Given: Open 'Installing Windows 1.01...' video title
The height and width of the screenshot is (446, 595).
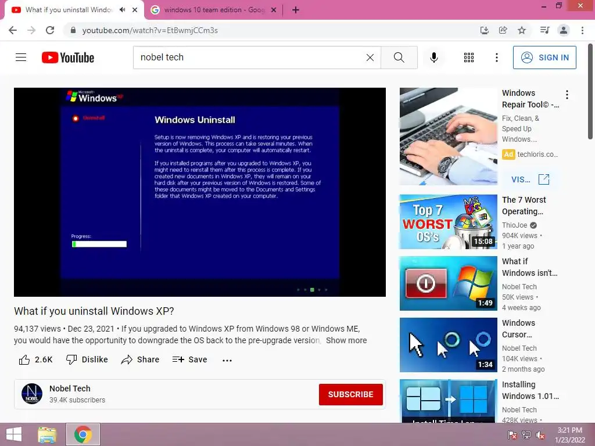Looking at the screenshot, I should pos(531,390).
